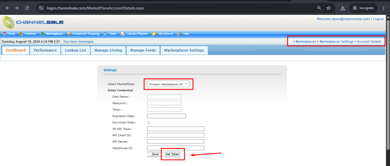Click the Sales menu icon
The width and height of the screenshot is (390, 166).
tap(105, 34)
